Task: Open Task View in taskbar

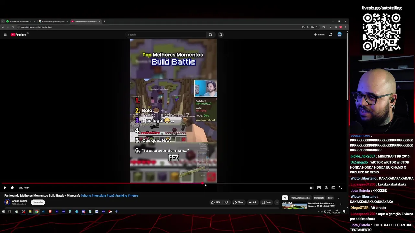Action: pos(10,212)
